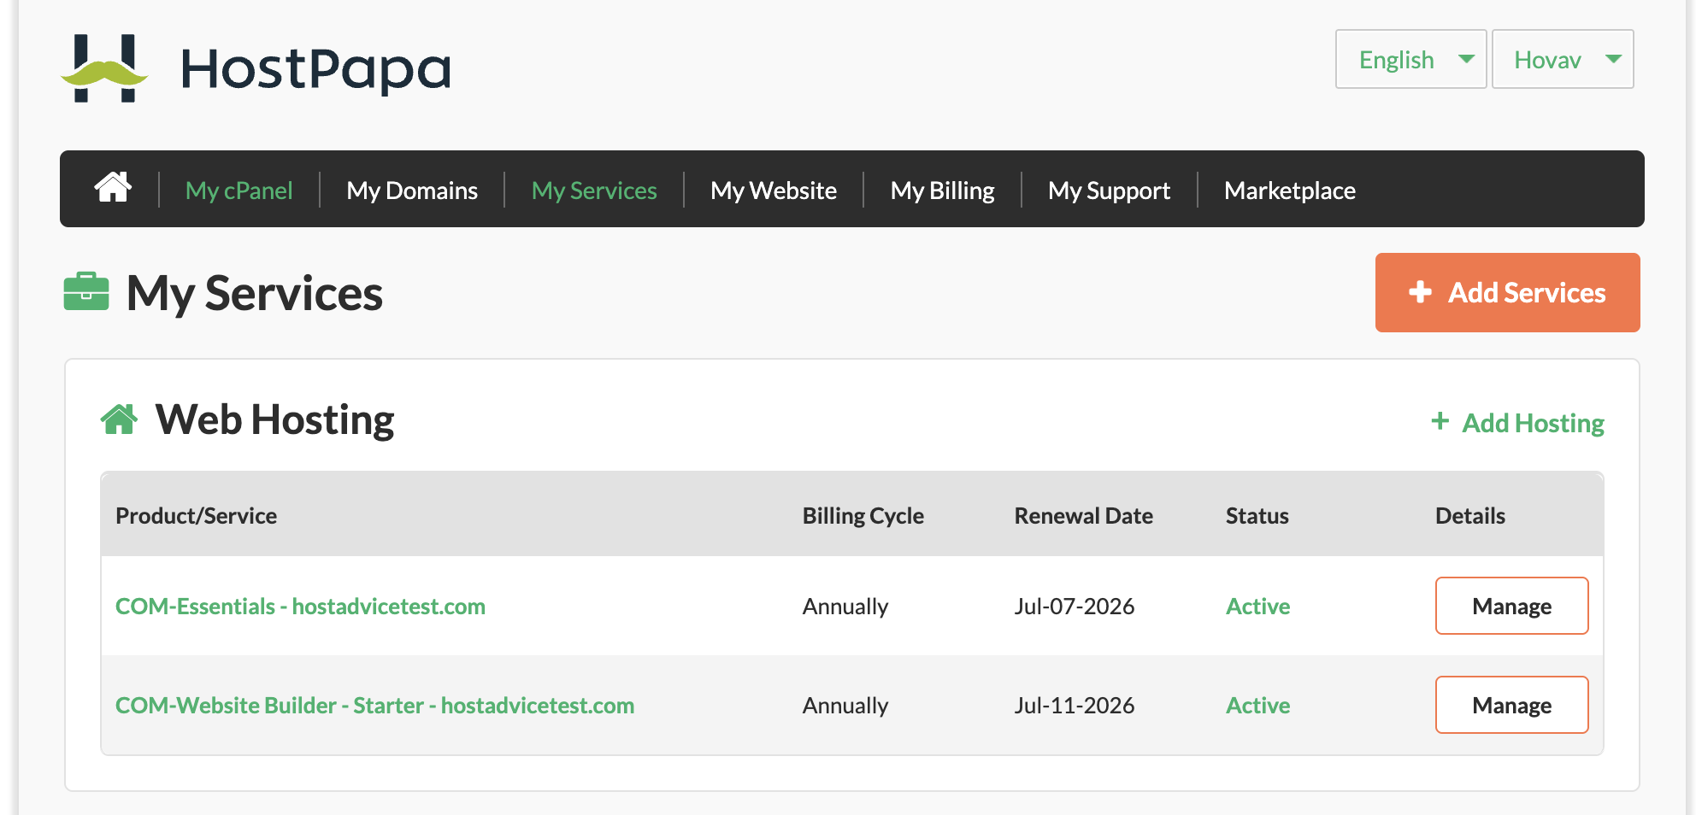This screenshot has height=815, width=1696.
Task: Click Manage for COM-Essentials row
Action: pyautogui.click(x=1511, y=606)
